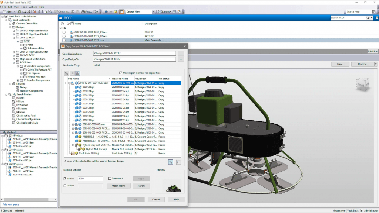Click the View... button
This screenshot has width=379, height=213.
coord(341,64)
